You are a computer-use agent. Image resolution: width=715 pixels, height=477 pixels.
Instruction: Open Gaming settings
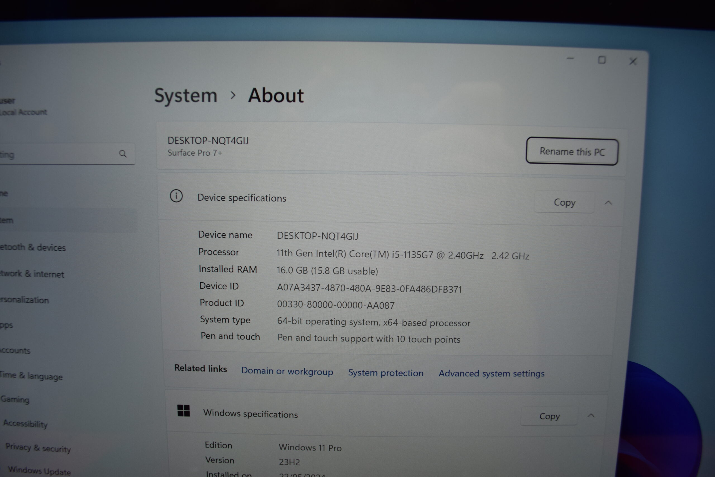coord(15,399)
